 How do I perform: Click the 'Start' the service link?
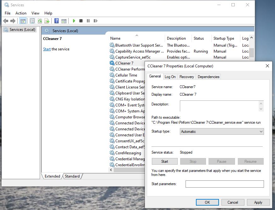pyautogui.click(x=47, y=49)
